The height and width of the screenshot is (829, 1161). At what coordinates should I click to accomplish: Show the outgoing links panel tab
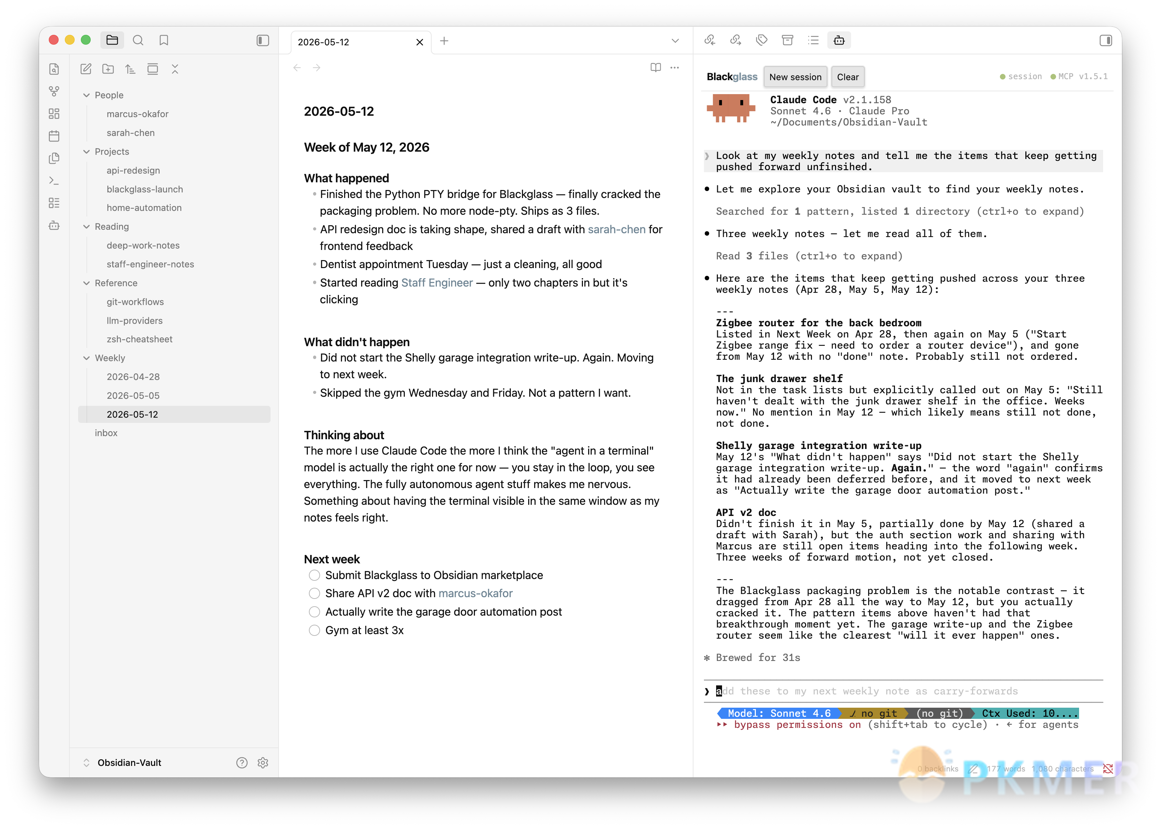(736, 40)
